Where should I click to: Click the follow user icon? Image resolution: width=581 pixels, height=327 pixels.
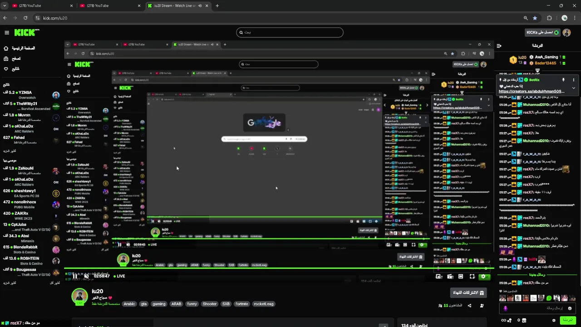[x=482, y=306]
